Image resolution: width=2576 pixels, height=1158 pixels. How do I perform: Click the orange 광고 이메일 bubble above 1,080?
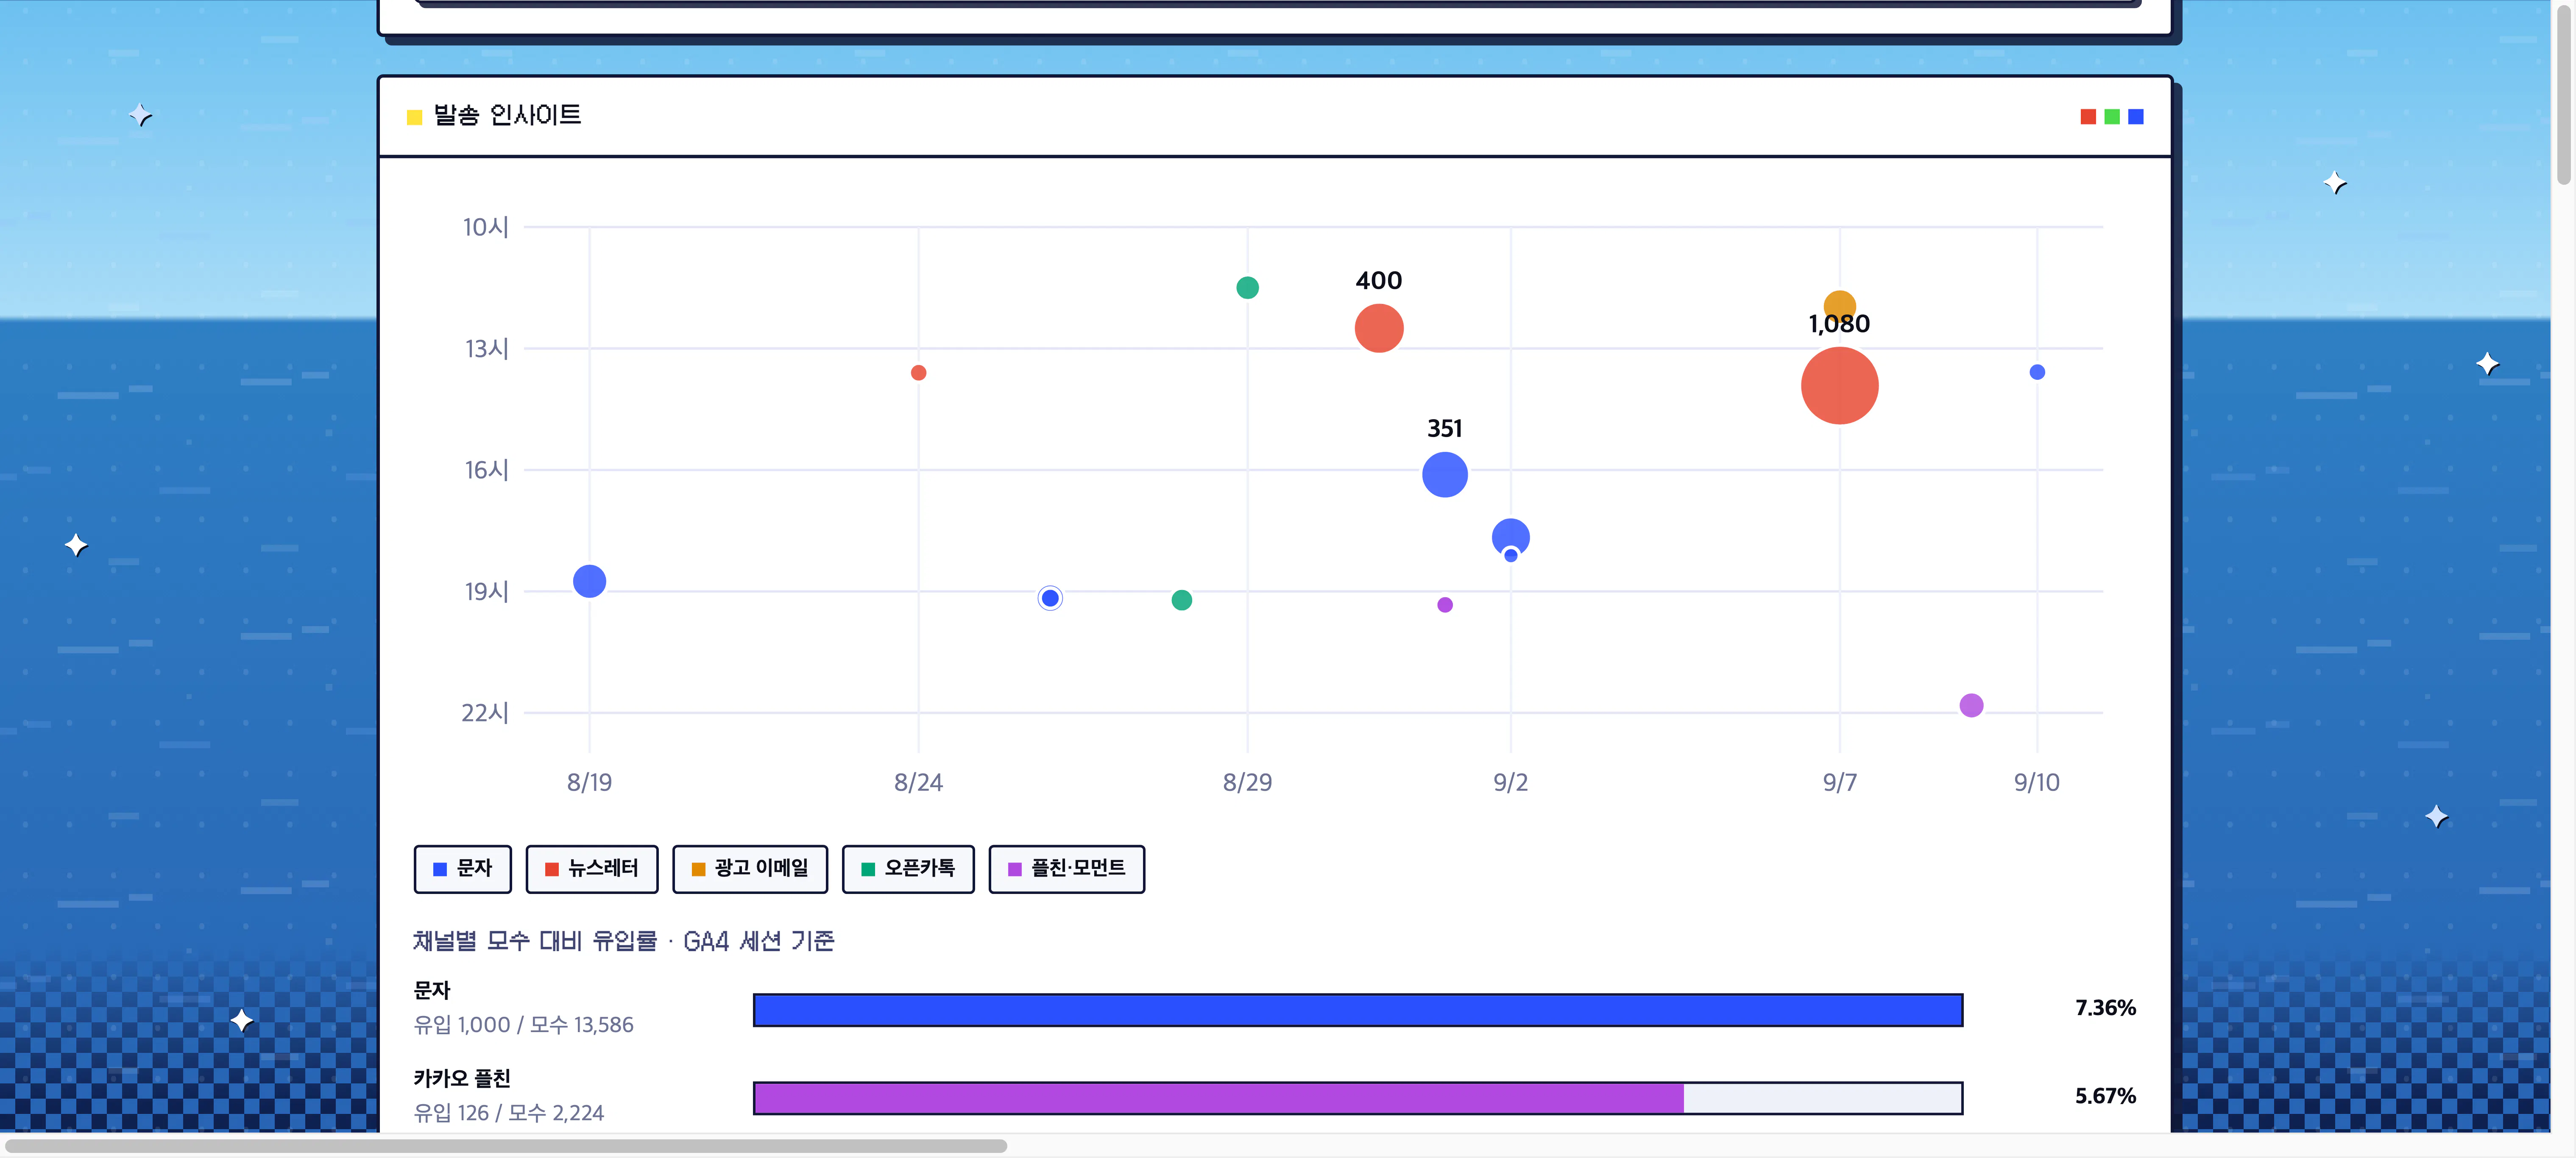coord(1840,304)
